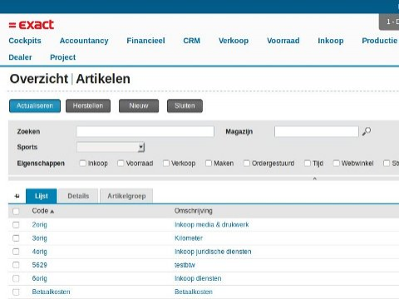
Task: Open article code 5629
Action: [x=39, y=265]
